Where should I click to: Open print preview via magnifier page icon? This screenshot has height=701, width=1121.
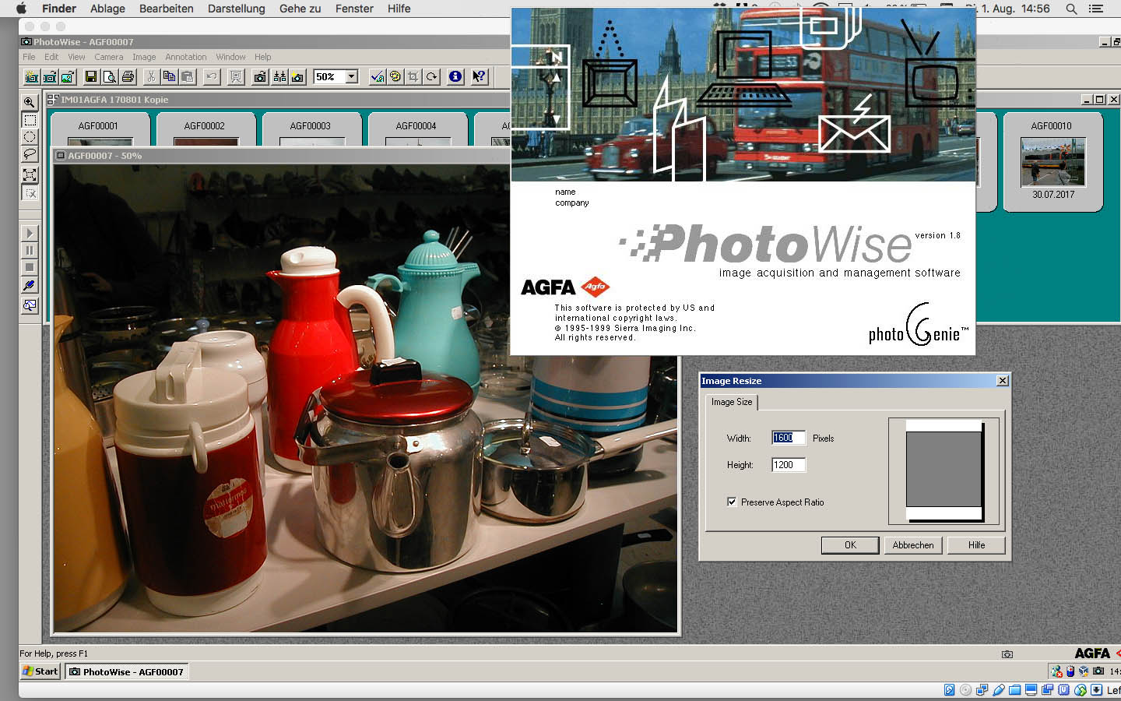[110, 76]
